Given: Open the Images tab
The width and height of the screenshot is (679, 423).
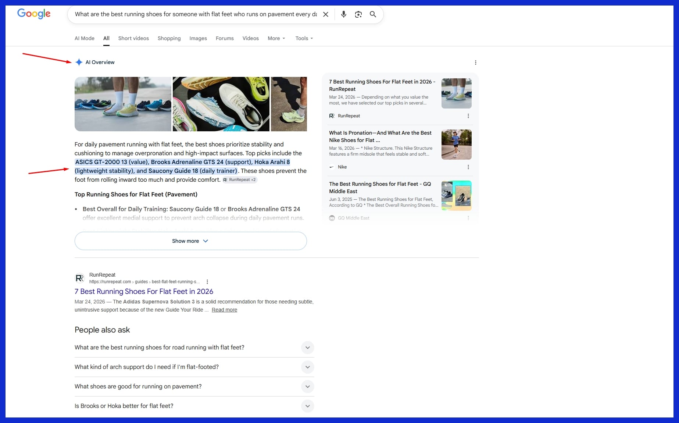Looking at the screenshot, I should [x=198, y=38].
